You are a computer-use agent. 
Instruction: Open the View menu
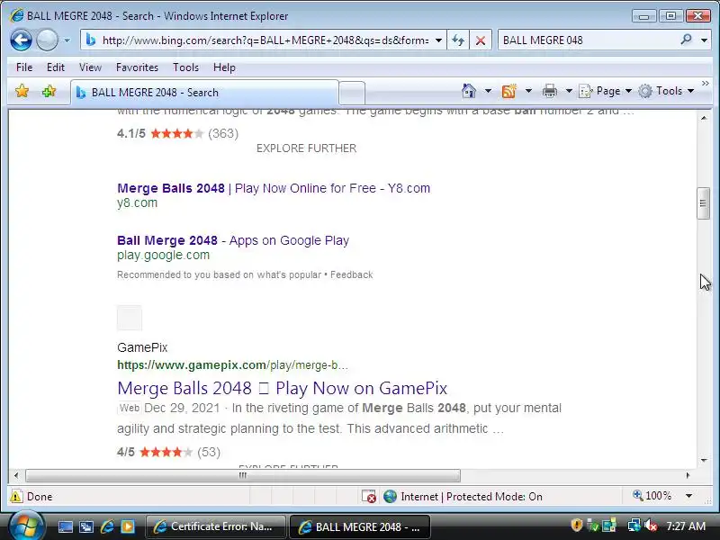(90, 67)
